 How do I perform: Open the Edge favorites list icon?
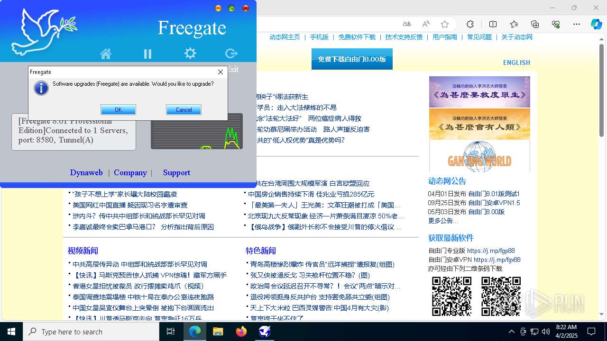(x=514, y=24)
